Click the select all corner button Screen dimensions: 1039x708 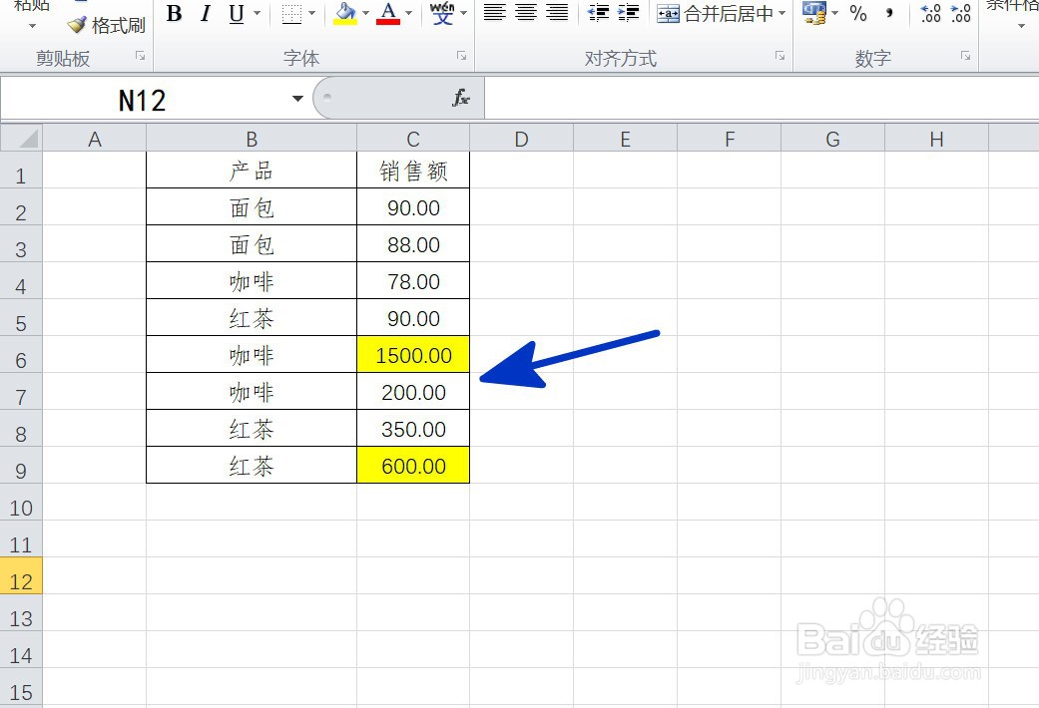coord(21,139)
